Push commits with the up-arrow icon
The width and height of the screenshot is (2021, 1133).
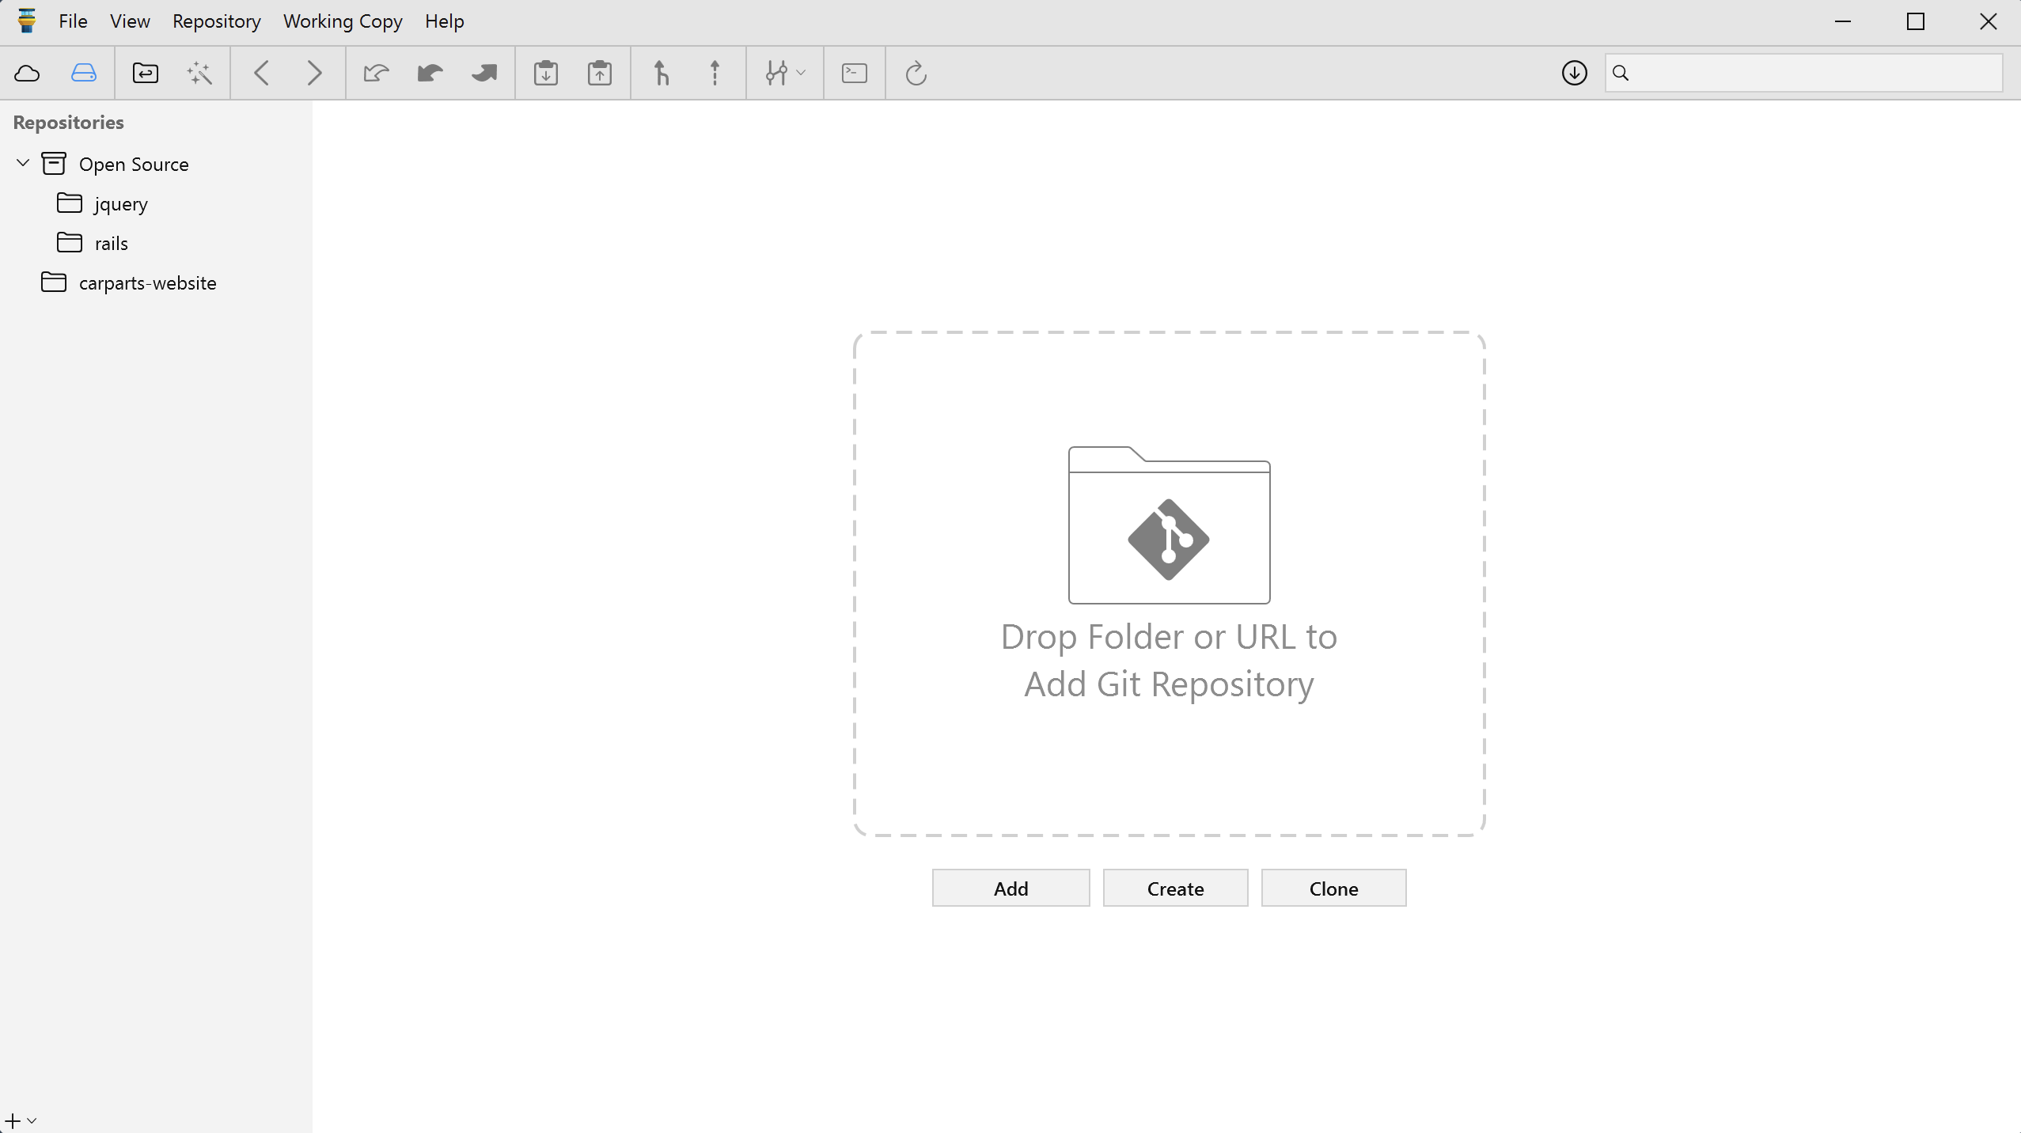coord(713,73)
